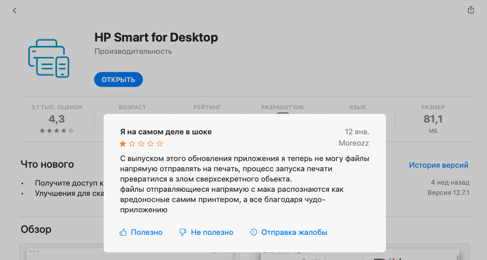Image resolution: width=487 pixels, height=260 pixels.
Task: Click the review date 12 янв.
Action: (357, 132)
